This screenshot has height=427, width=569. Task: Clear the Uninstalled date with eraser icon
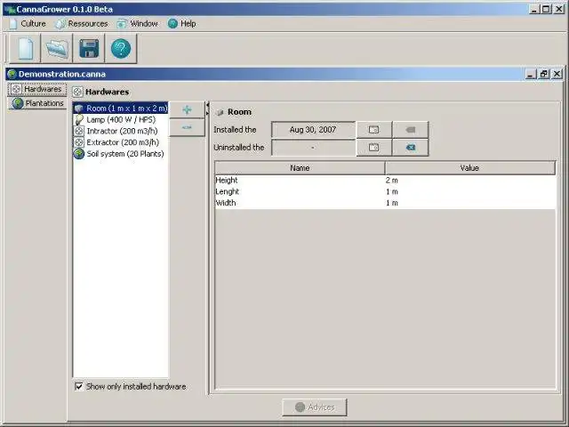tap(411, 148)
